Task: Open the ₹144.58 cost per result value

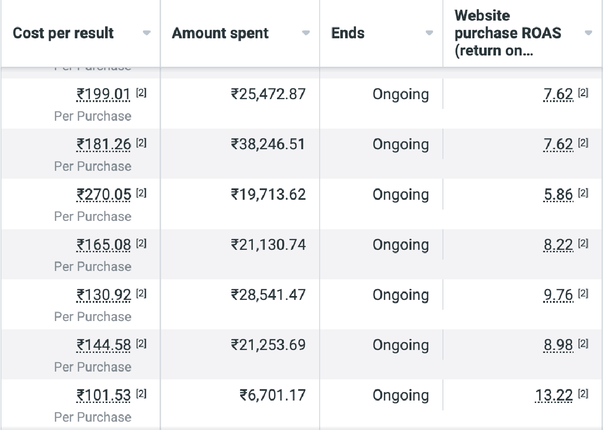Action: click(x=104, y=345)
